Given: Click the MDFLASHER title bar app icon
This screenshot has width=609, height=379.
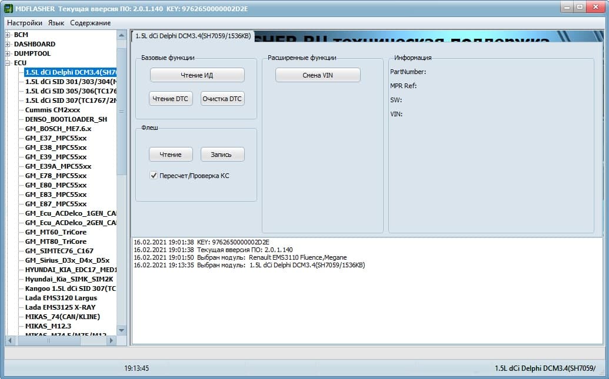Looking at the screenshot, I should (x=8, y=8).
